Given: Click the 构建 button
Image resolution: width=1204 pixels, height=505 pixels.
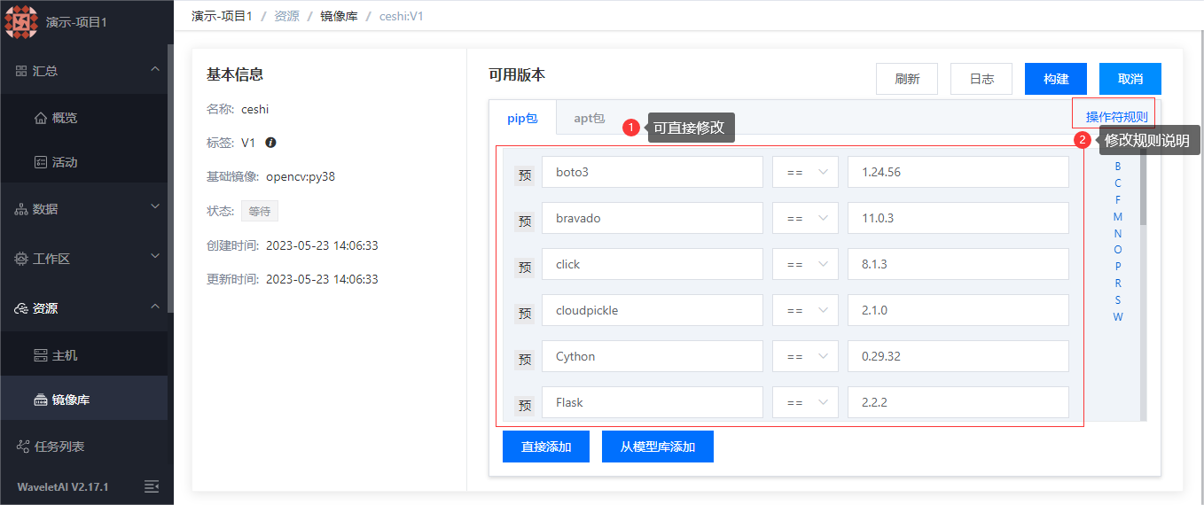Looking at the screenshot, I should click(1056, 79).
